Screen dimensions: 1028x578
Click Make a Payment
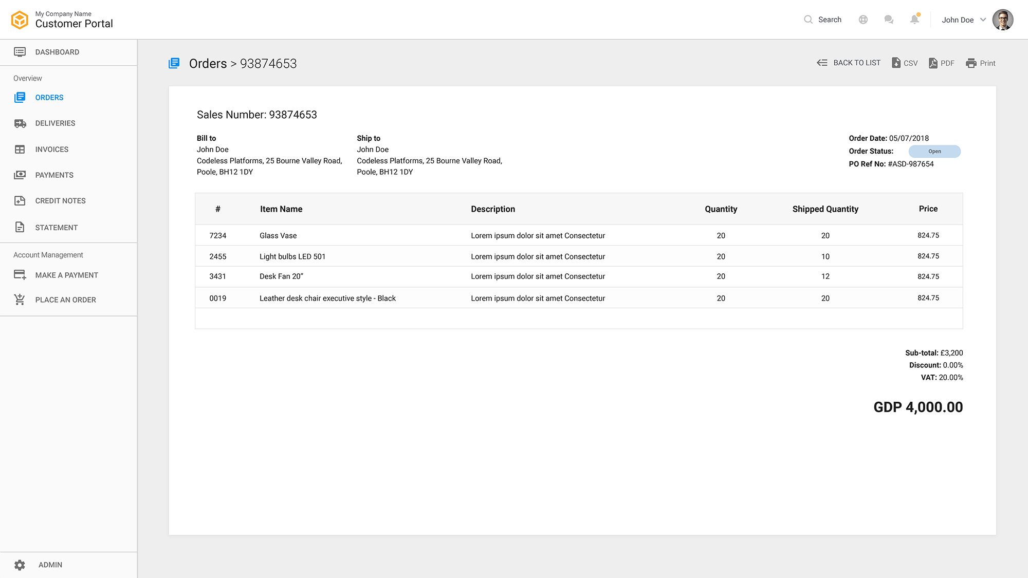(66, 275)
